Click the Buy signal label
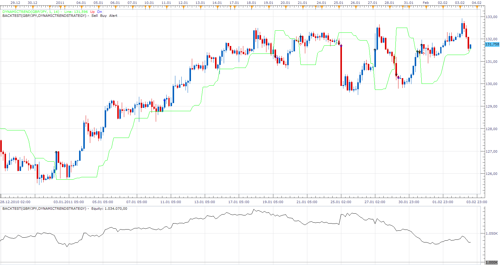 tap(103, 16)
